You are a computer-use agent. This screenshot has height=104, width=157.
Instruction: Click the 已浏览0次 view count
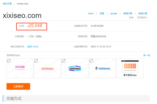point(142,17)
